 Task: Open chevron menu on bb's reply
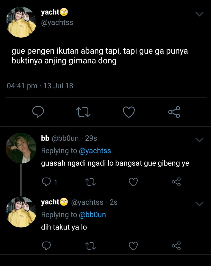pos(199,140)
